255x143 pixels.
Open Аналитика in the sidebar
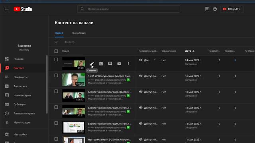point(20,86)
